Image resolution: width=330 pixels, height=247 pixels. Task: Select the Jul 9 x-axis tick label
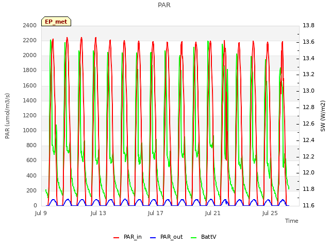(41, 213)
